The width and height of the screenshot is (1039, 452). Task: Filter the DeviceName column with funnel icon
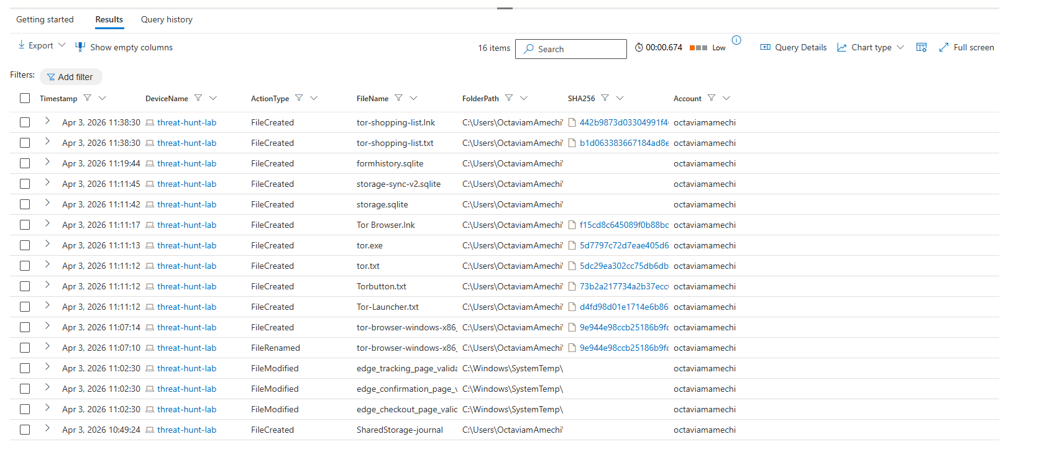click(198, 98)
